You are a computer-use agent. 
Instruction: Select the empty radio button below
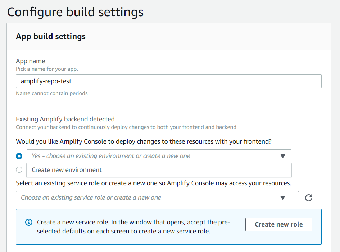[19, 170]
